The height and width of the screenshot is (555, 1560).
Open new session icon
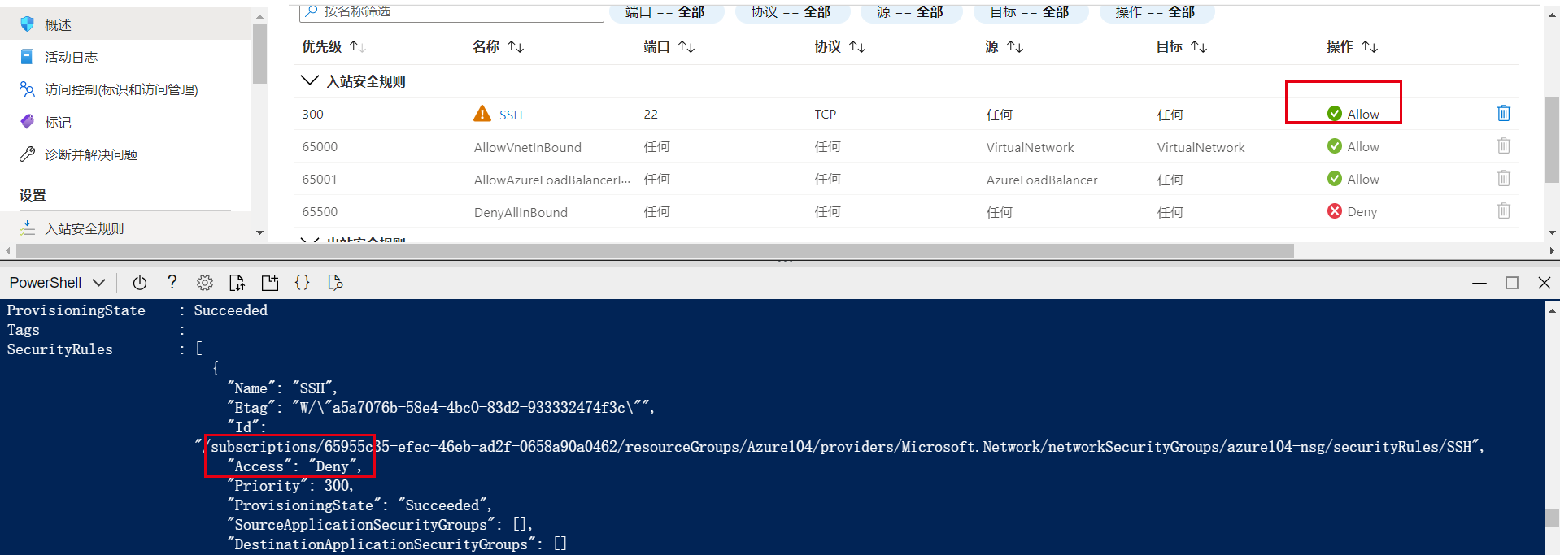click(x=270, y=283)
